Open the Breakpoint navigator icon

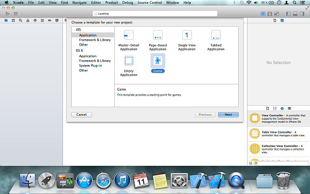pyautogui.click(x=49, y=20)
